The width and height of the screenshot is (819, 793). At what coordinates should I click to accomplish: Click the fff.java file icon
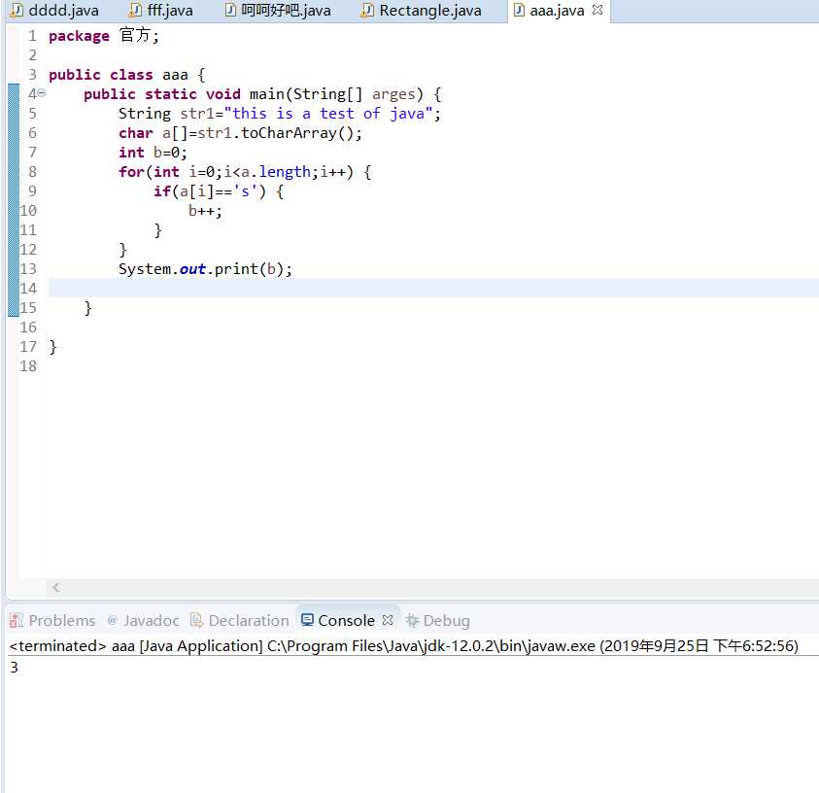click(x=135, y=10)
